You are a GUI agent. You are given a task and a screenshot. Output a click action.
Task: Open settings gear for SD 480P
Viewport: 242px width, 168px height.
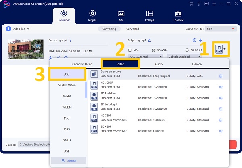point(221,131)
